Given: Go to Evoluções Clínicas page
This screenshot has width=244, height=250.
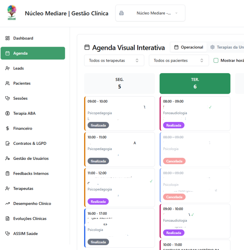Looking at the screenshot, I should tap(30, 219).
